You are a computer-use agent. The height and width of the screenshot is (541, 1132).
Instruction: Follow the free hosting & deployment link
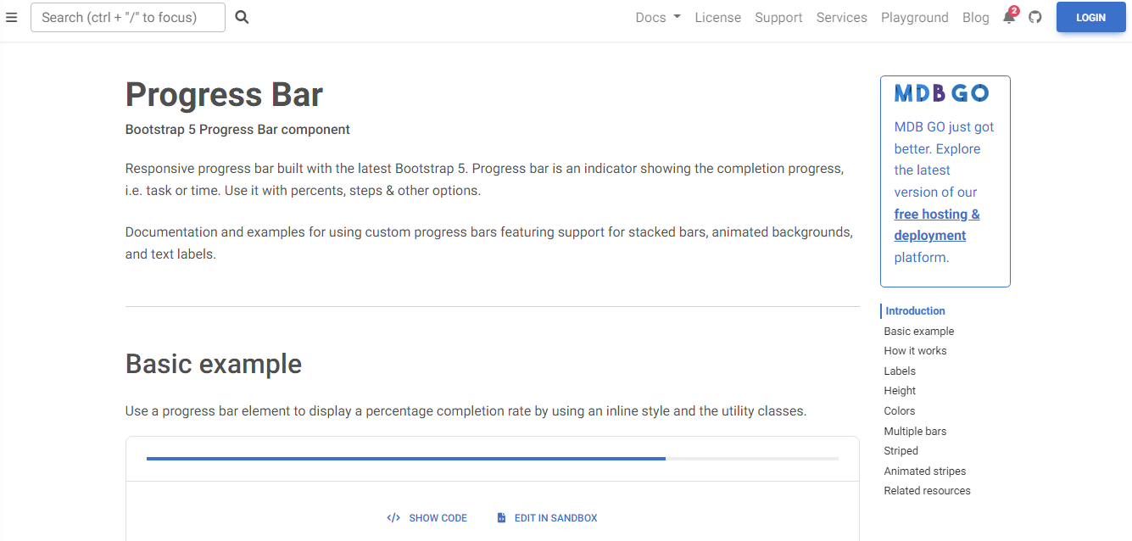(x=937, y=225)
